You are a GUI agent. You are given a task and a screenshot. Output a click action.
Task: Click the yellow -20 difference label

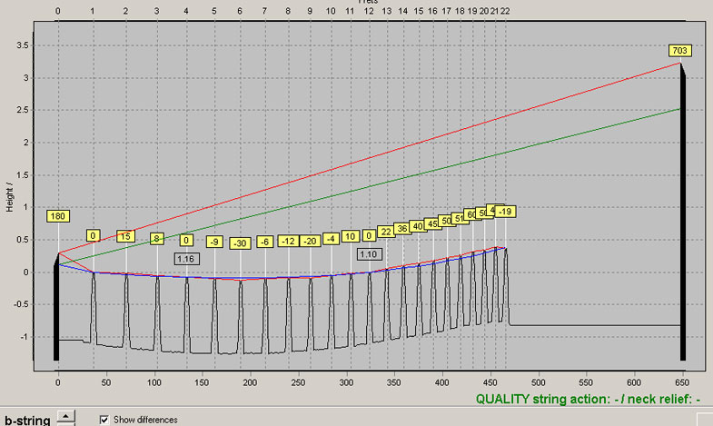click(x=311, y=241)
